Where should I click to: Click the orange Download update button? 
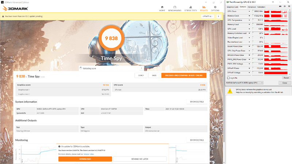coord(85,159)
